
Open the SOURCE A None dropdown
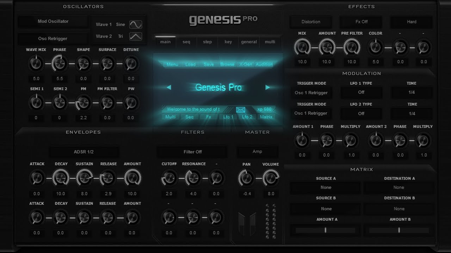326,188
